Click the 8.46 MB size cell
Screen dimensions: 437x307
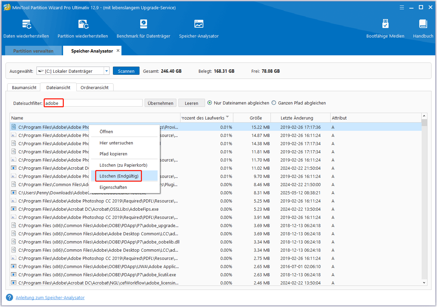click(x=262, y=184)
